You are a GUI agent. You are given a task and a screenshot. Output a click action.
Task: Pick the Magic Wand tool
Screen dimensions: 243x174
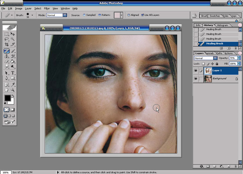(13, 39)
